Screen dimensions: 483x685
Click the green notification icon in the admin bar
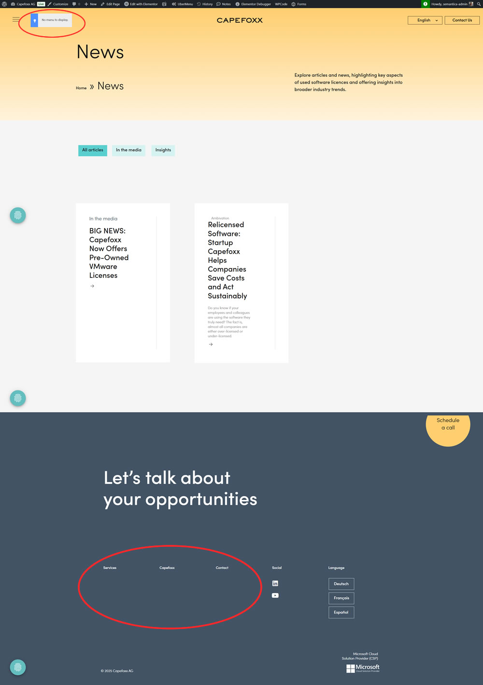[x=426, y=4]
